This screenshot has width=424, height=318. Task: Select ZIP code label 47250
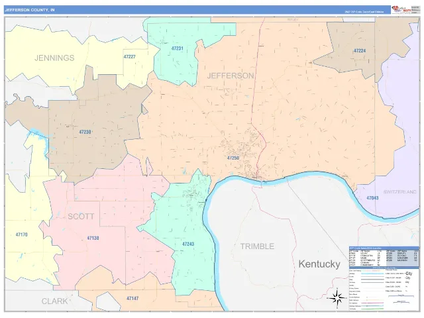tap(233, 158)
